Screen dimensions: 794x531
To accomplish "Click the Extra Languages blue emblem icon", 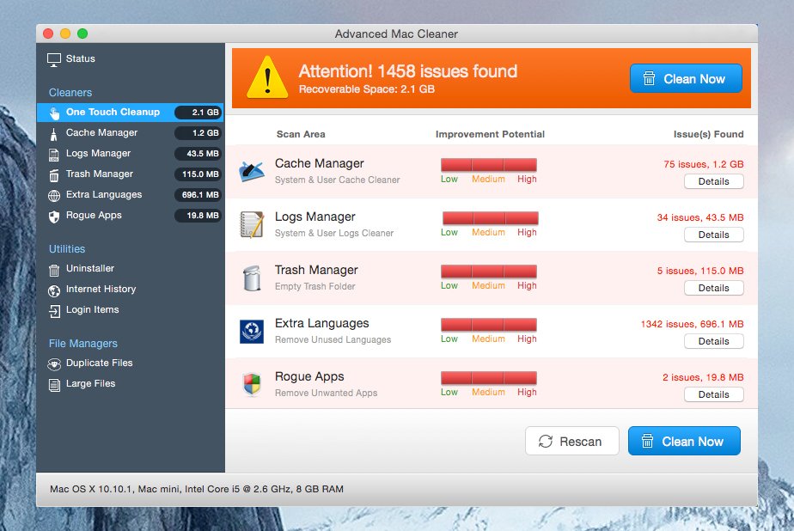I will [x=252, y=332].
